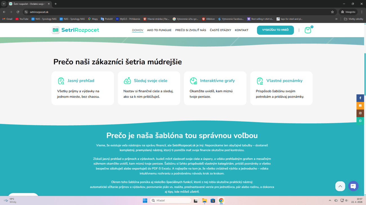The image size is (366, 205).
Task: Share the page via the Facebook sidebar icon
Action: coord(360,98)
